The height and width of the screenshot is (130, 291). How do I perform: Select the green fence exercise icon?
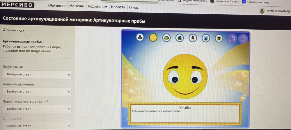166,38
